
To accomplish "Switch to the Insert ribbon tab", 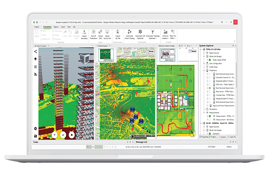I will 63,27.
